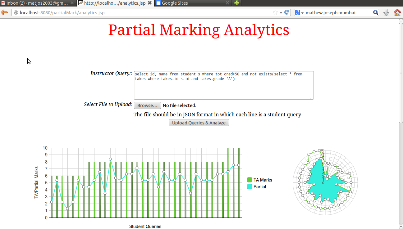Click the TA Marks legend label

pyautogui.click(x=263, y=180)
